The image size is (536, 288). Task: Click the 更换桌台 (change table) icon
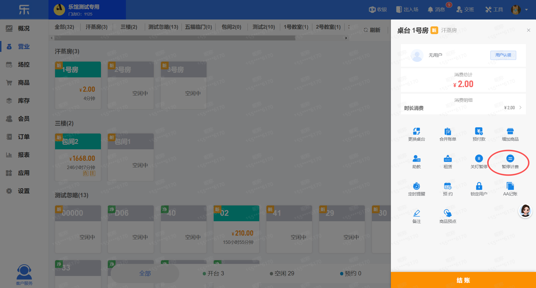pyautogui.click(x=416, y=132)
